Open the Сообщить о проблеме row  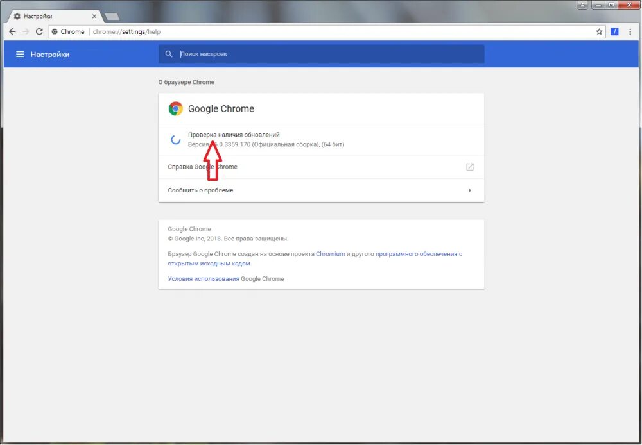point(322,190)
